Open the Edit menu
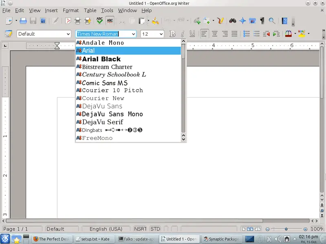Viewport: 326px width, 244px height. 20,11
